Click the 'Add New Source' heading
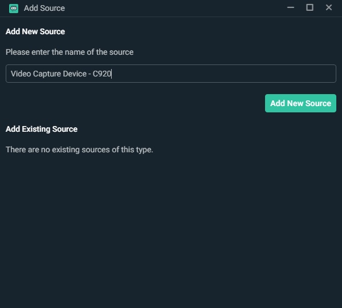Screen dimensions: 342x308 (x=35, y=31)
